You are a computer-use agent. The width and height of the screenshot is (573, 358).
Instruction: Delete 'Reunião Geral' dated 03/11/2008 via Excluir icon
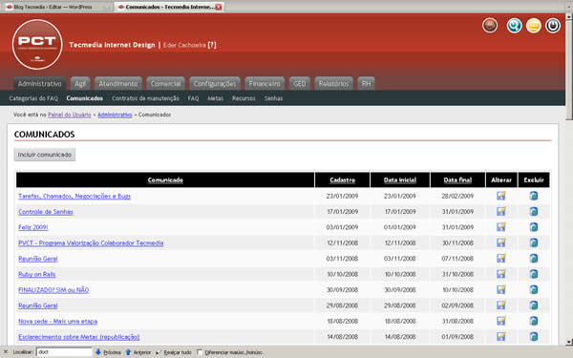[x=534, y=259]
